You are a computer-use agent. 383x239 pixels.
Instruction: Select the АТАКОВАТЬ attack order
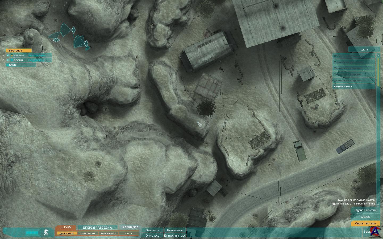(87, 233)
